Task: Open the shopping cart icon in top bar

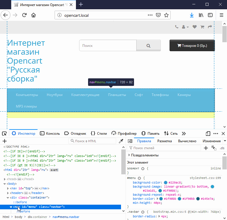Action: 202,27
